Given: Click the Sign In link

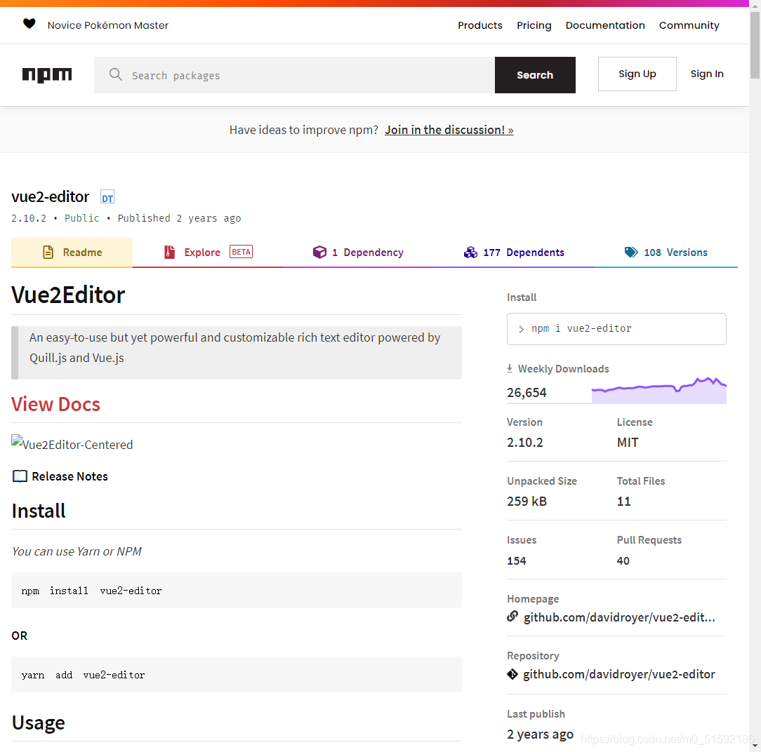Looking at the screenshot, I should click(x=707, y=74).
